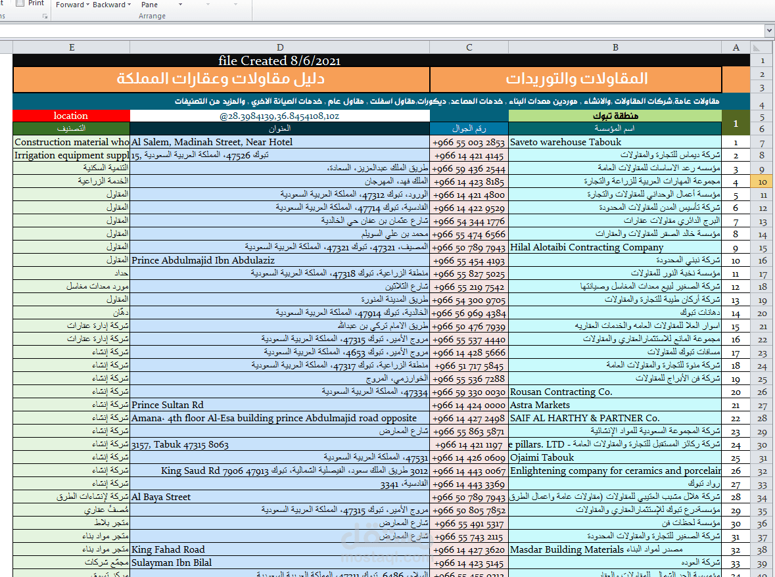Select phone cell '+966 59 436 2544'
775x577 pixels.
469,168
